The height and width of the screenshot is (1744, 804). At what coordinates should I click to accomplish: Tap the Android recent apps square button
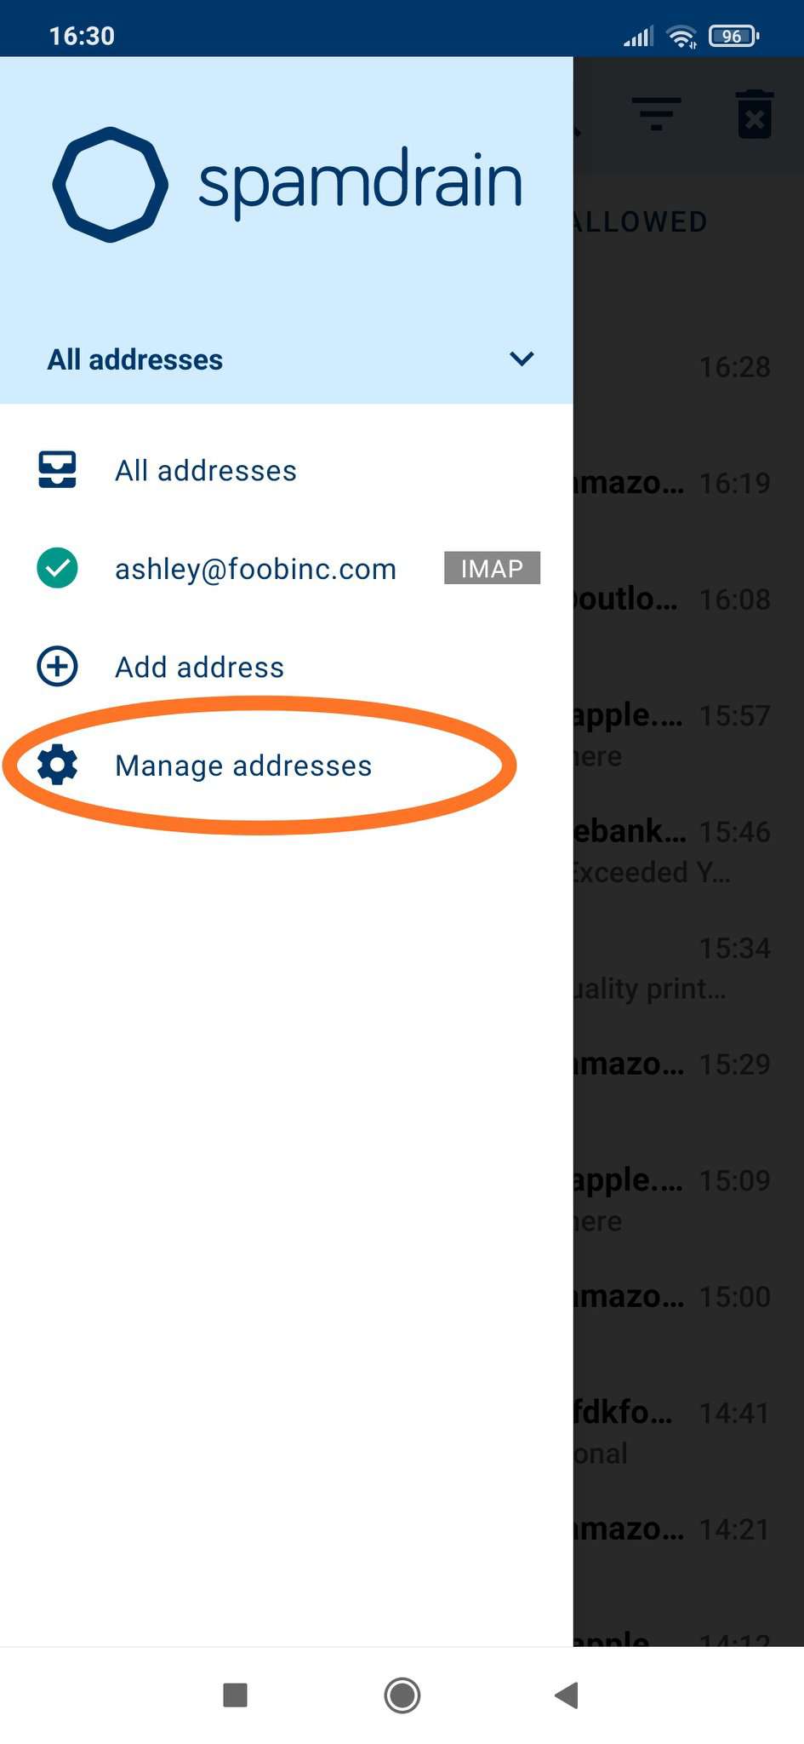[x=235, y=1695]
